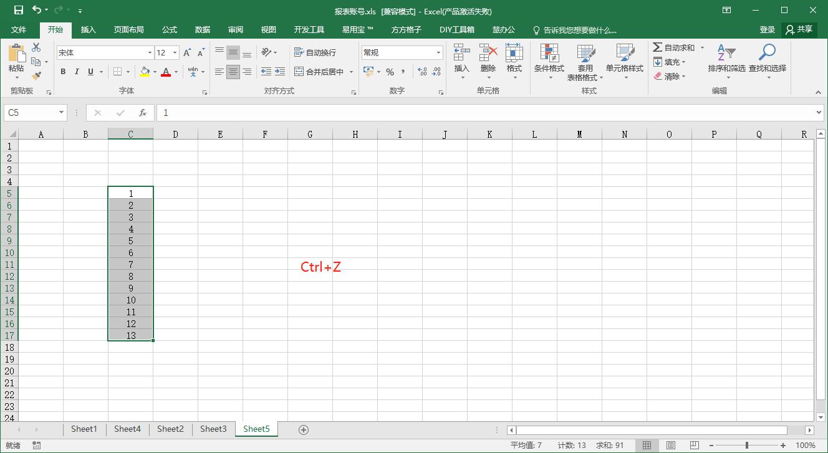Screen dimensions: 828x453
Task: Click the Increase Indent icon
Action: [280, 72]
